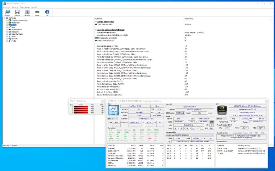Open the Övervakning menu
Viewport: 275px width, 171px height.
coord(24,7)
